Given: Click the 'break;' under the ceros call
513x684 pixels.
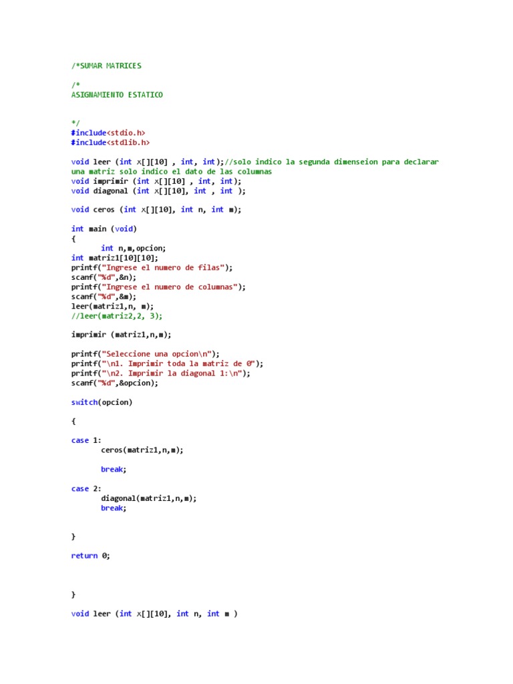Looking at the screenshot, I should click(114, 469).
